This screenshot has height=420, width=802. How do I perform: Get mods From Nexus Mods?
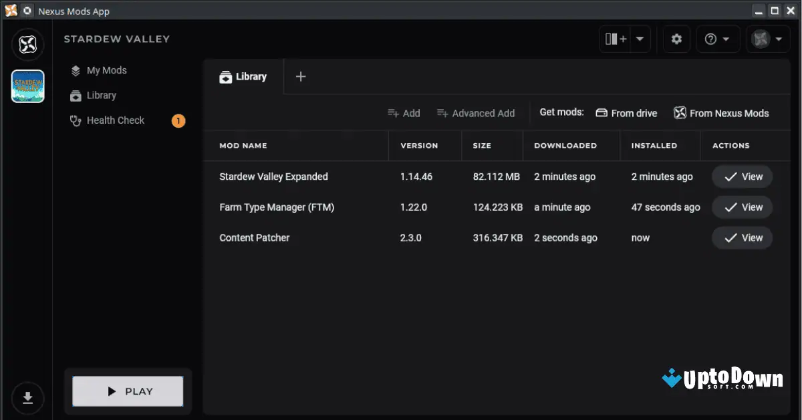tap(721, 113)
